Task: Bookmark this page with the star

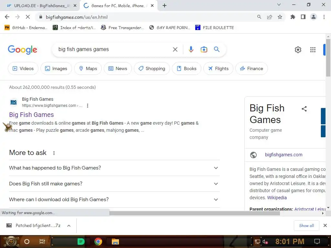Action: click(x=280, y=17)
